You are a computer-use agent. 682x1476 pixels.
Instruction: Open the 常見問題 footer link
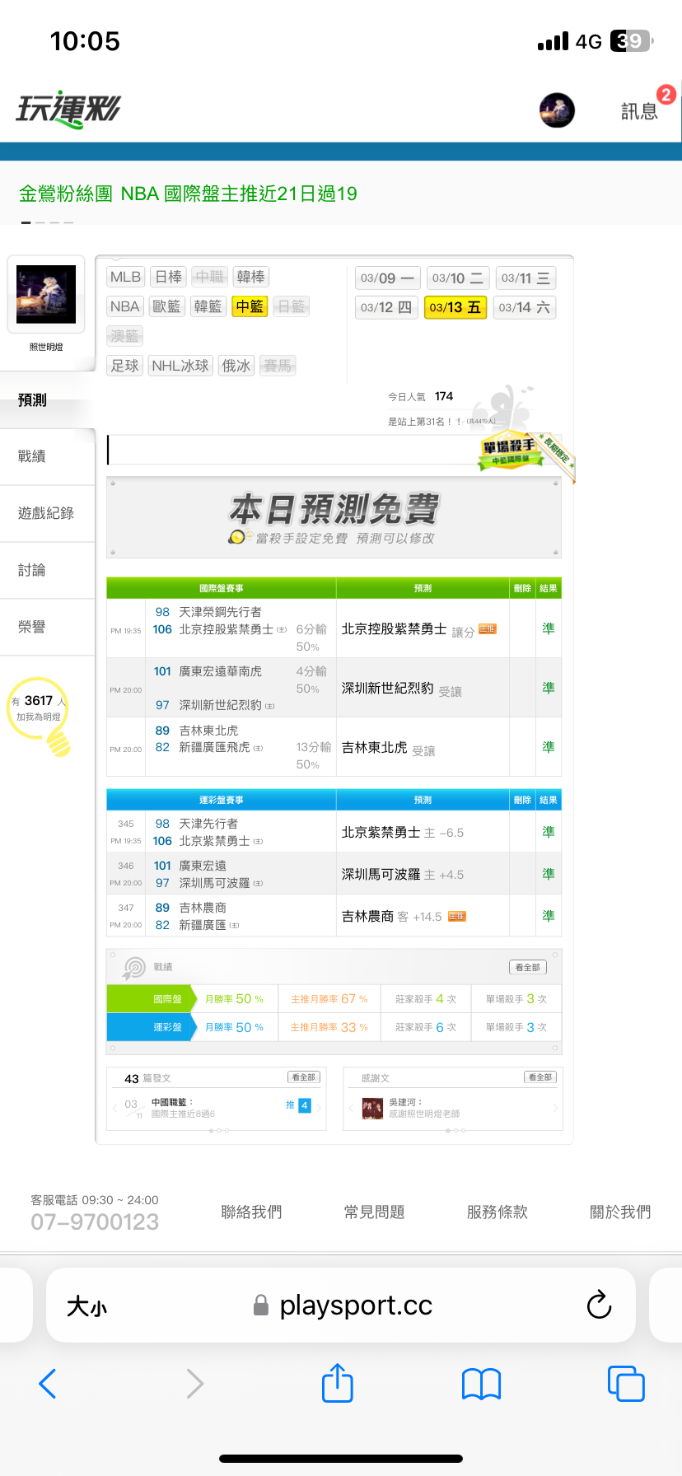[374, 1212]
